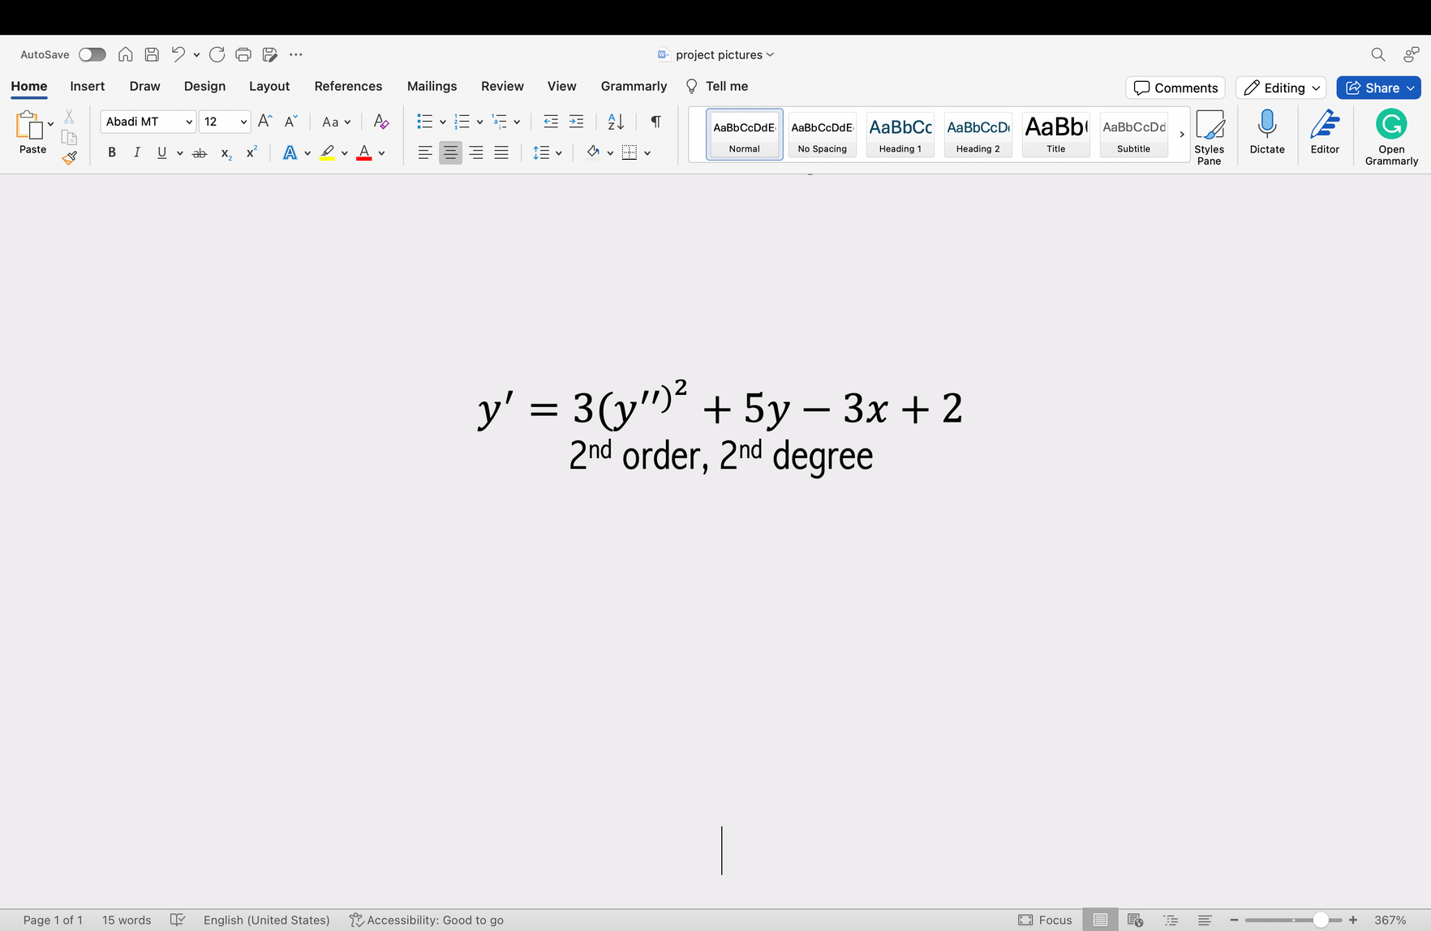Open the Styles Pane

(1209, 136)
